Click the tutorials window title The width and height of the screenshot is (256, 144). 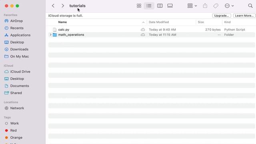[x=77, y=6]
